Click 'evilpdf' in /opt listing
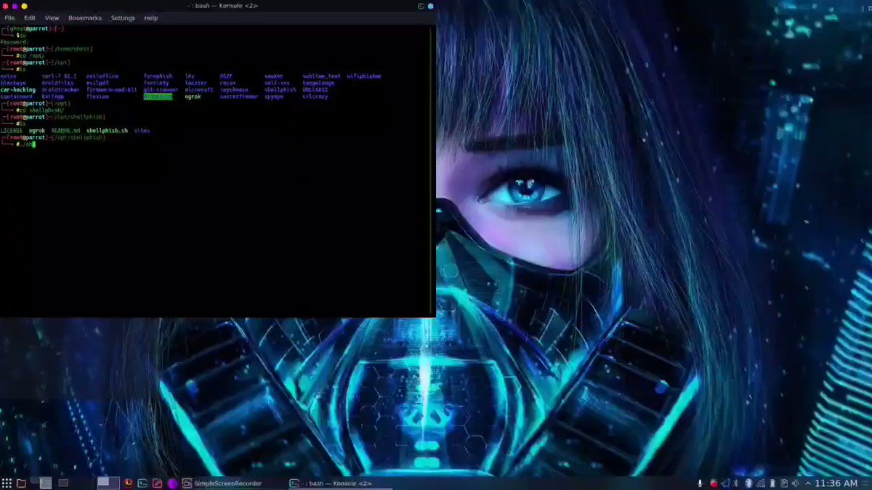 tap(97, 83)
